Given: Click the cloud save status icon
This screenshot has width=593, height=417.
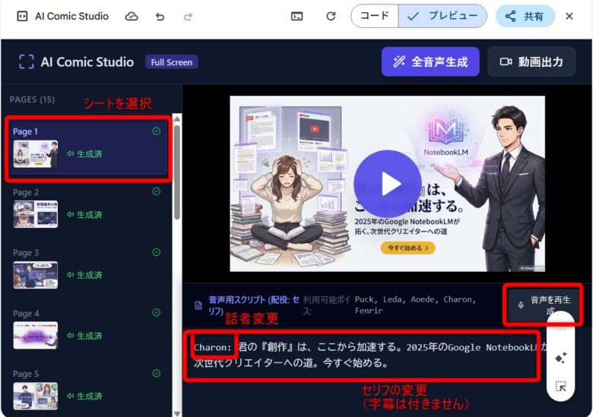Looking at the screenshot, I should pyautogui.click(x=132, y=16).
